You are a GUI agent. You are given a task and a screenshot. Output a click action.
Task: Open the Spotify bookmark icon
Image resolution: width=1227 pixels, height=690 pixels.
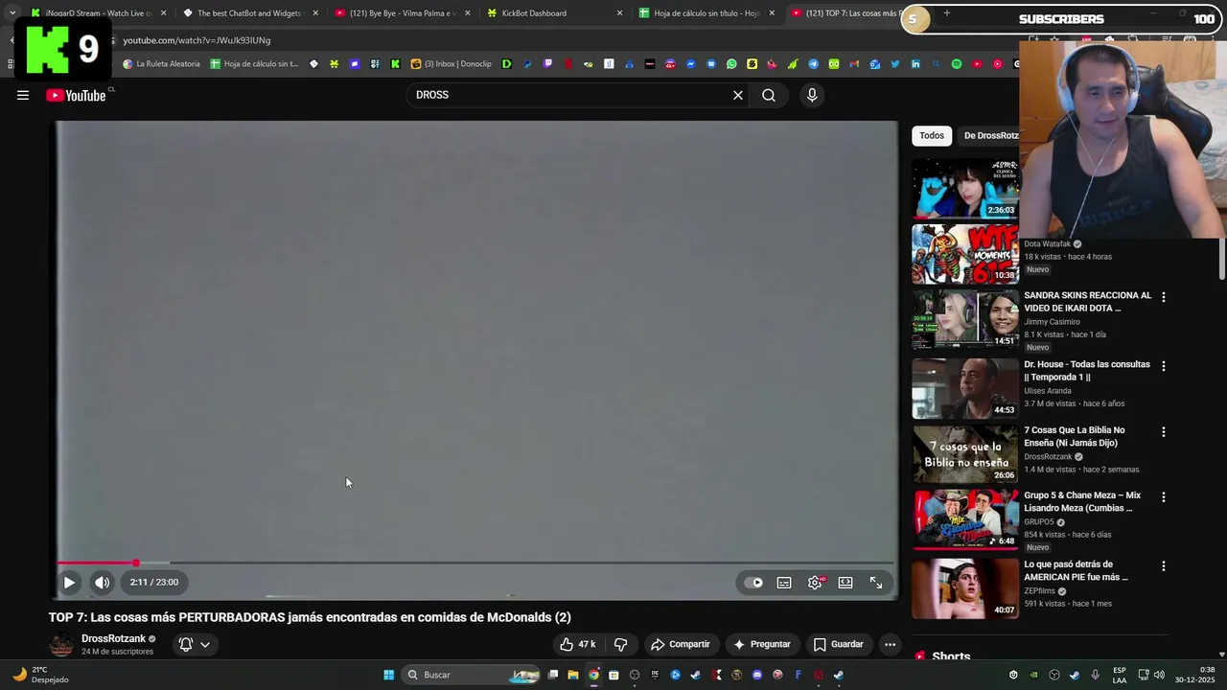pyautogui.click(x=956, y=64)
